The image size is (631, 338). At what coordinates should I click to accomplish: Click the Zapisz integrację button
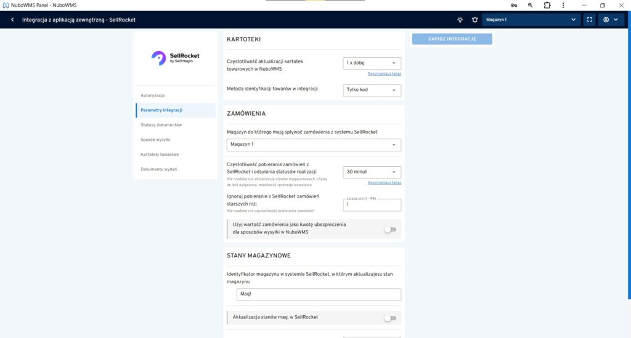452,39
